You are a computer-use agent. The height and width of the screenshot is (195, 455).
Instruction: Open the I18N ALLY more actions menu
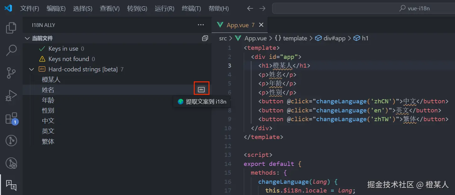coord(201,25)
